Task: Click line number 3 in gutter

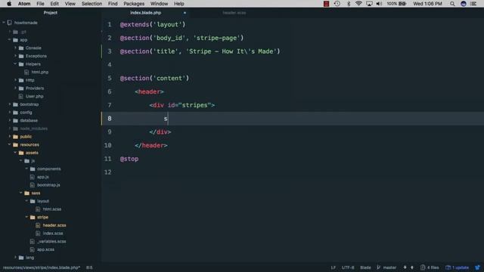Action: (110, 51)
